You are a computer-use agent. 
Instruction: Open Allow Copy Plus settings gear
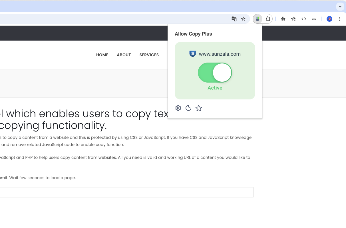178,108
